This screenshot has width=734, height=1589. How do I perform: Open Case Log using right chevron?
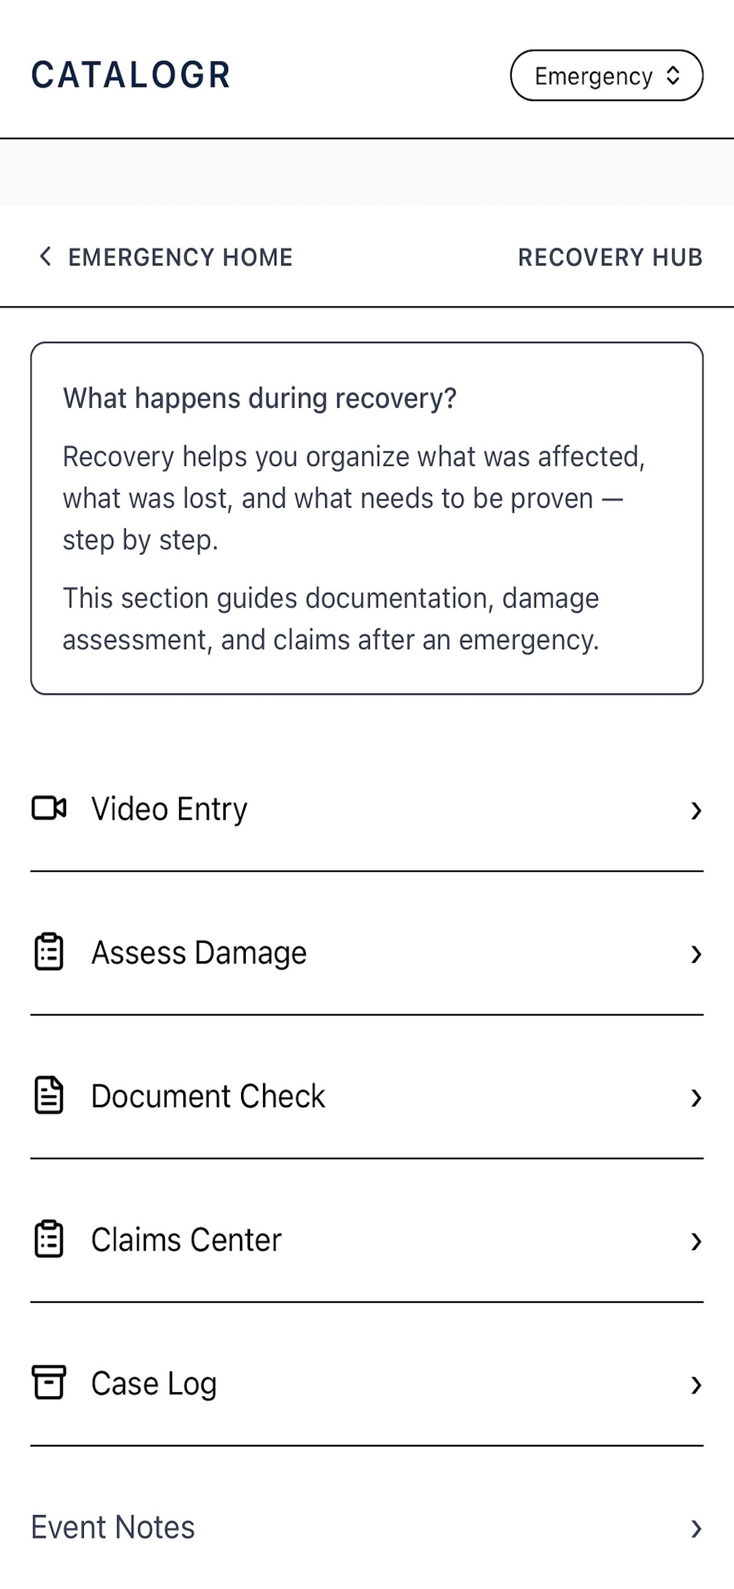tap(696, 1385)
